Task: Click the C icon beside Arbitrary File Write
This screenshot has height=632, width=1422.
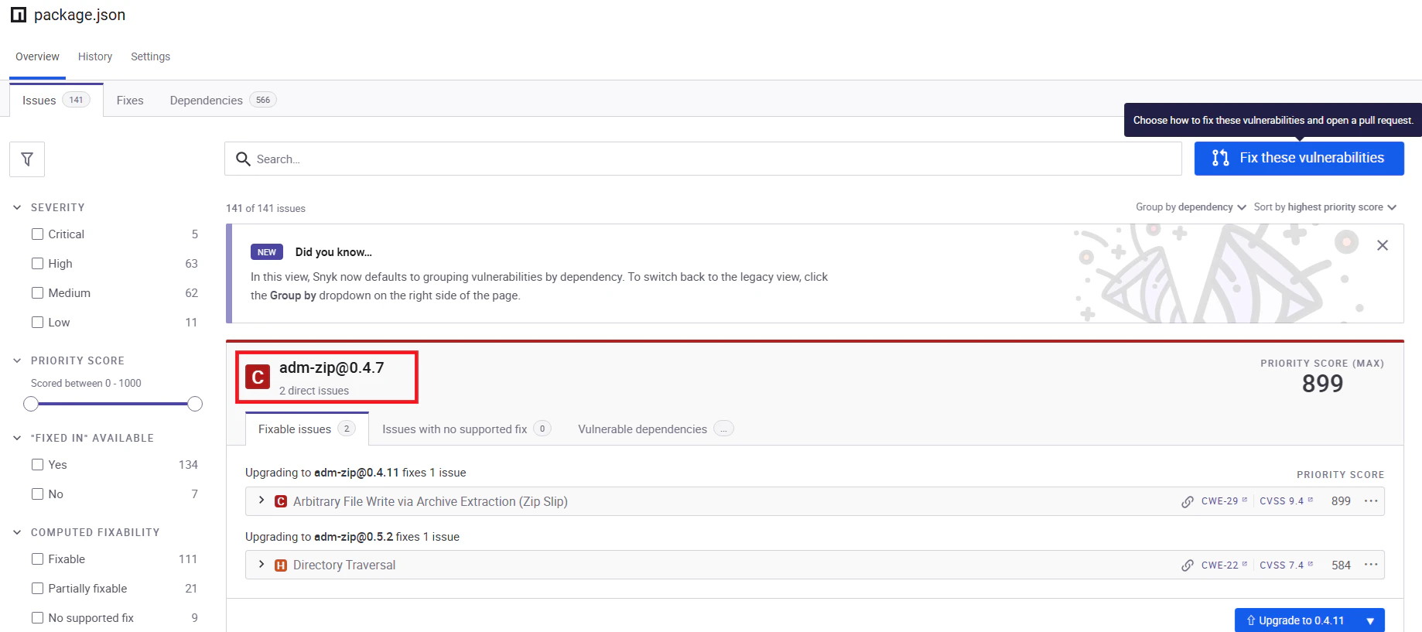Action: click(x=281, y=501)
